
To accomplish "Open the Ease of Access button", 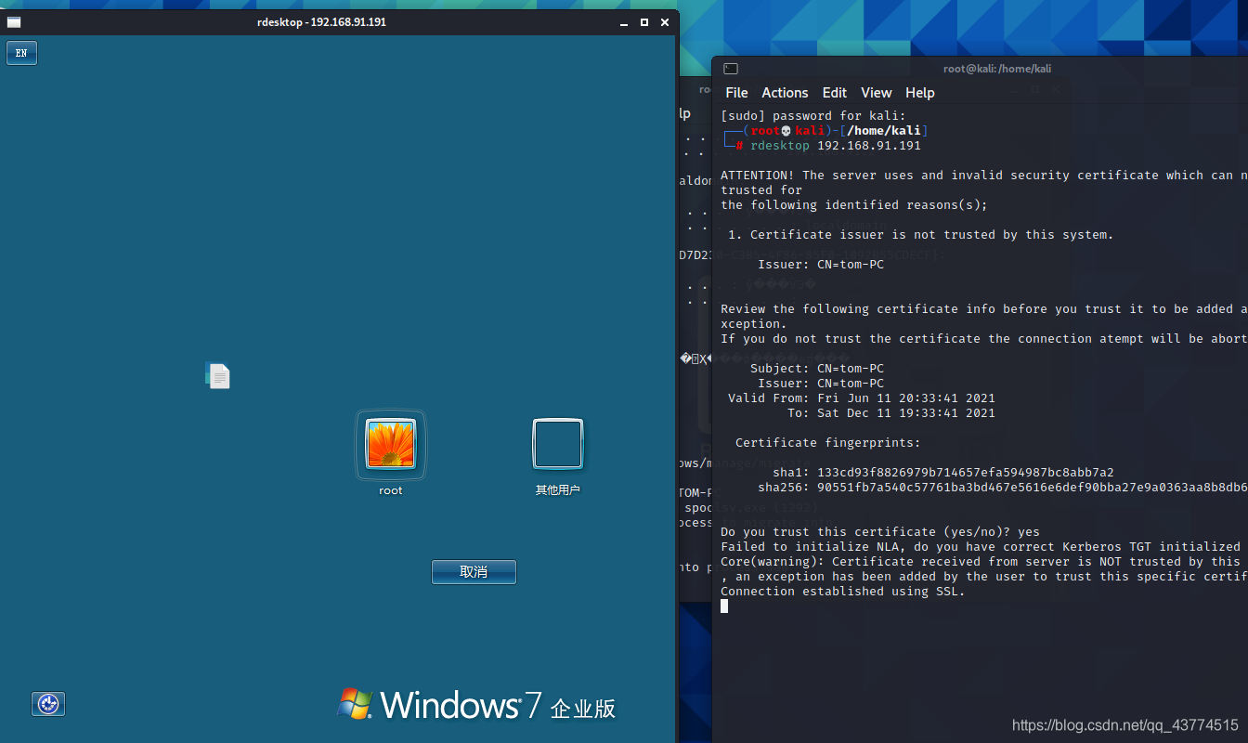I will pyautogui.click(x=48, y=704).
